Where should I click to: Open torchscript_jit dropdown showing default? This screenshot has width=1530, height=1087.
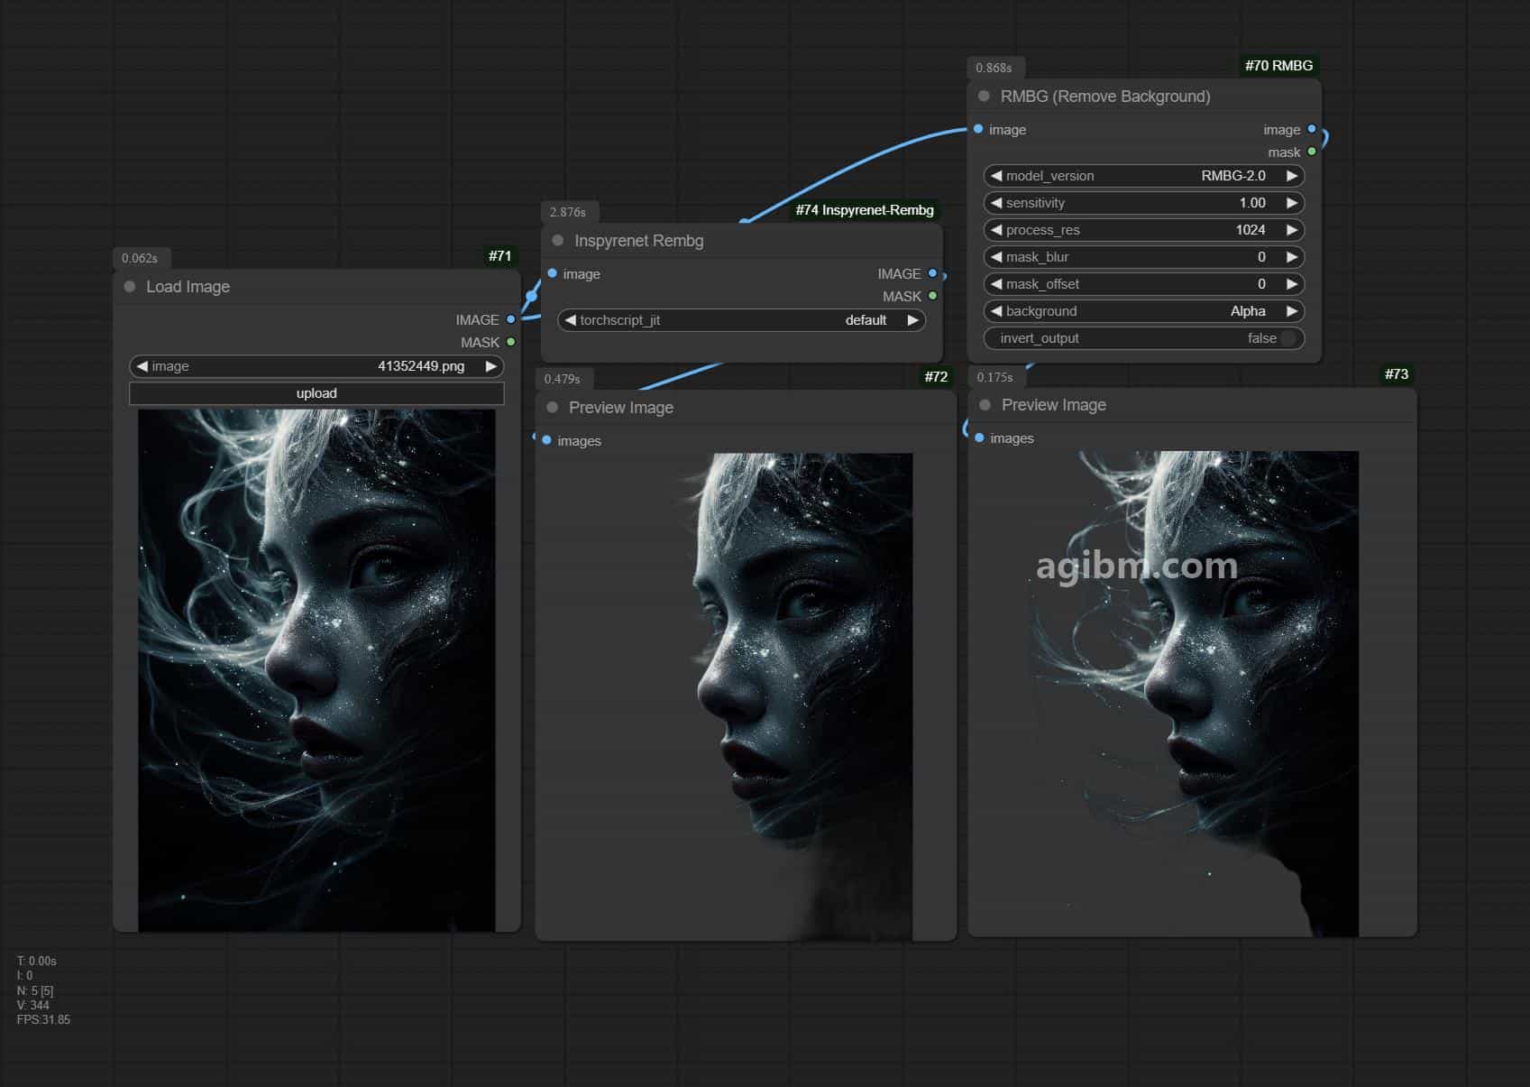point(741,320)
